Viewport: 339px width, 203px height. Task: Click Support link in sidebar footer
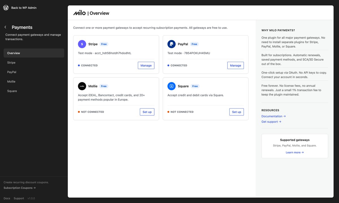tap(19, 198)
